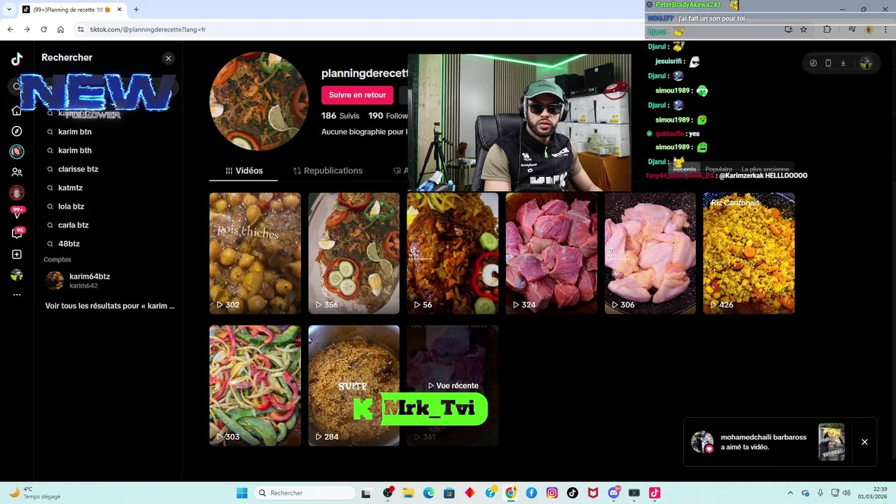The height and width of the screenshot is (504, 896).
Task: Select the 'karim btn' search suggestion
Action: pyautogui.click(x=75, y=132)
